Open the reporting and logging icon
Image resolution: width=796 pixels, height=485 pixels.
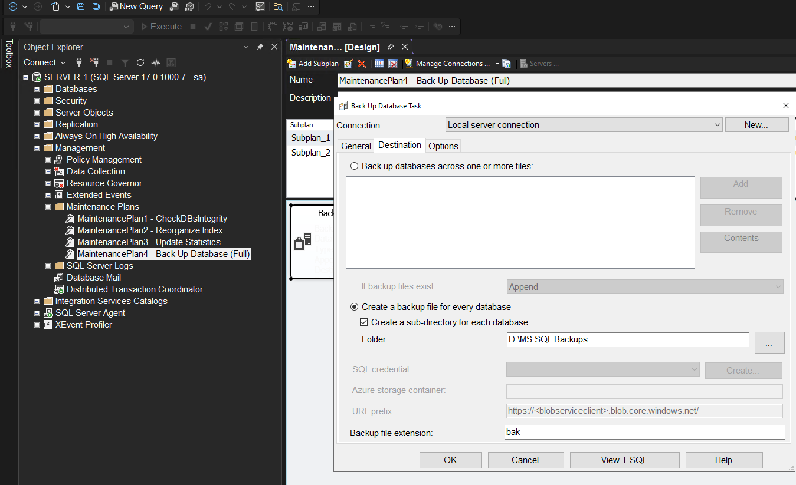point(506,64)
